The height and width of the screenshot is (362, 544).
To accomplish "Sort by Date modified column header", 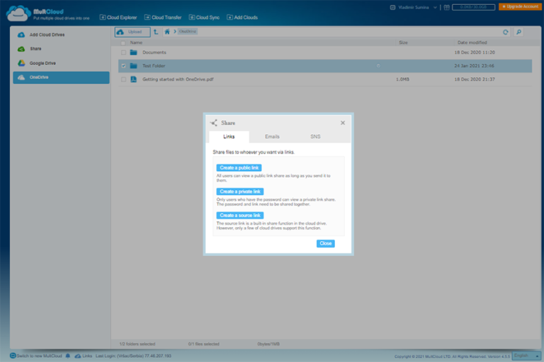I will [472, 42].
